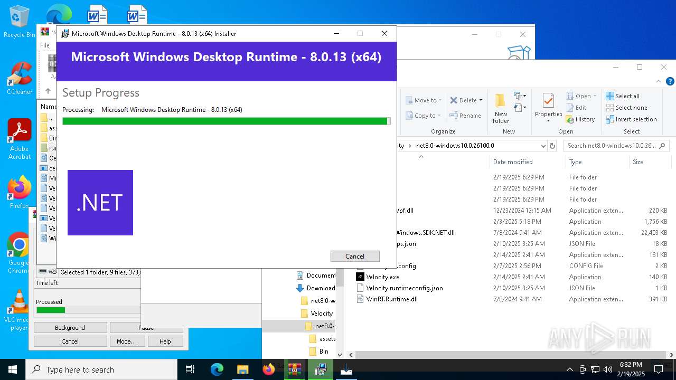Click the setup progress bar in installer
This screenshot has width=676, height=380.
click(x=226, y=121)
